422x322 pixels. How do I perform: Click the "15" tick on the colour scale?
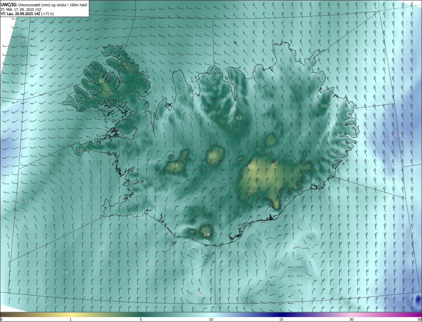click(281, 319)
